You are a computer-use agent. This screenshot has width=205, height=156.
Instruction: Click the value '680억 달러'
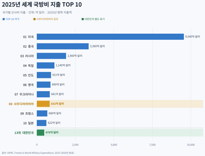coord(55,113)
